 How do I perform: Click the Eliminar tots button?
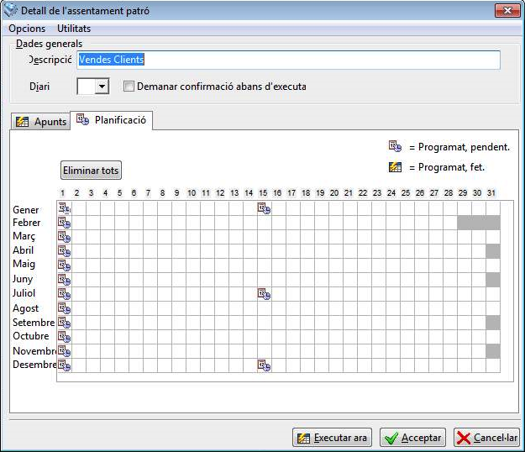[x=91, y=171]
